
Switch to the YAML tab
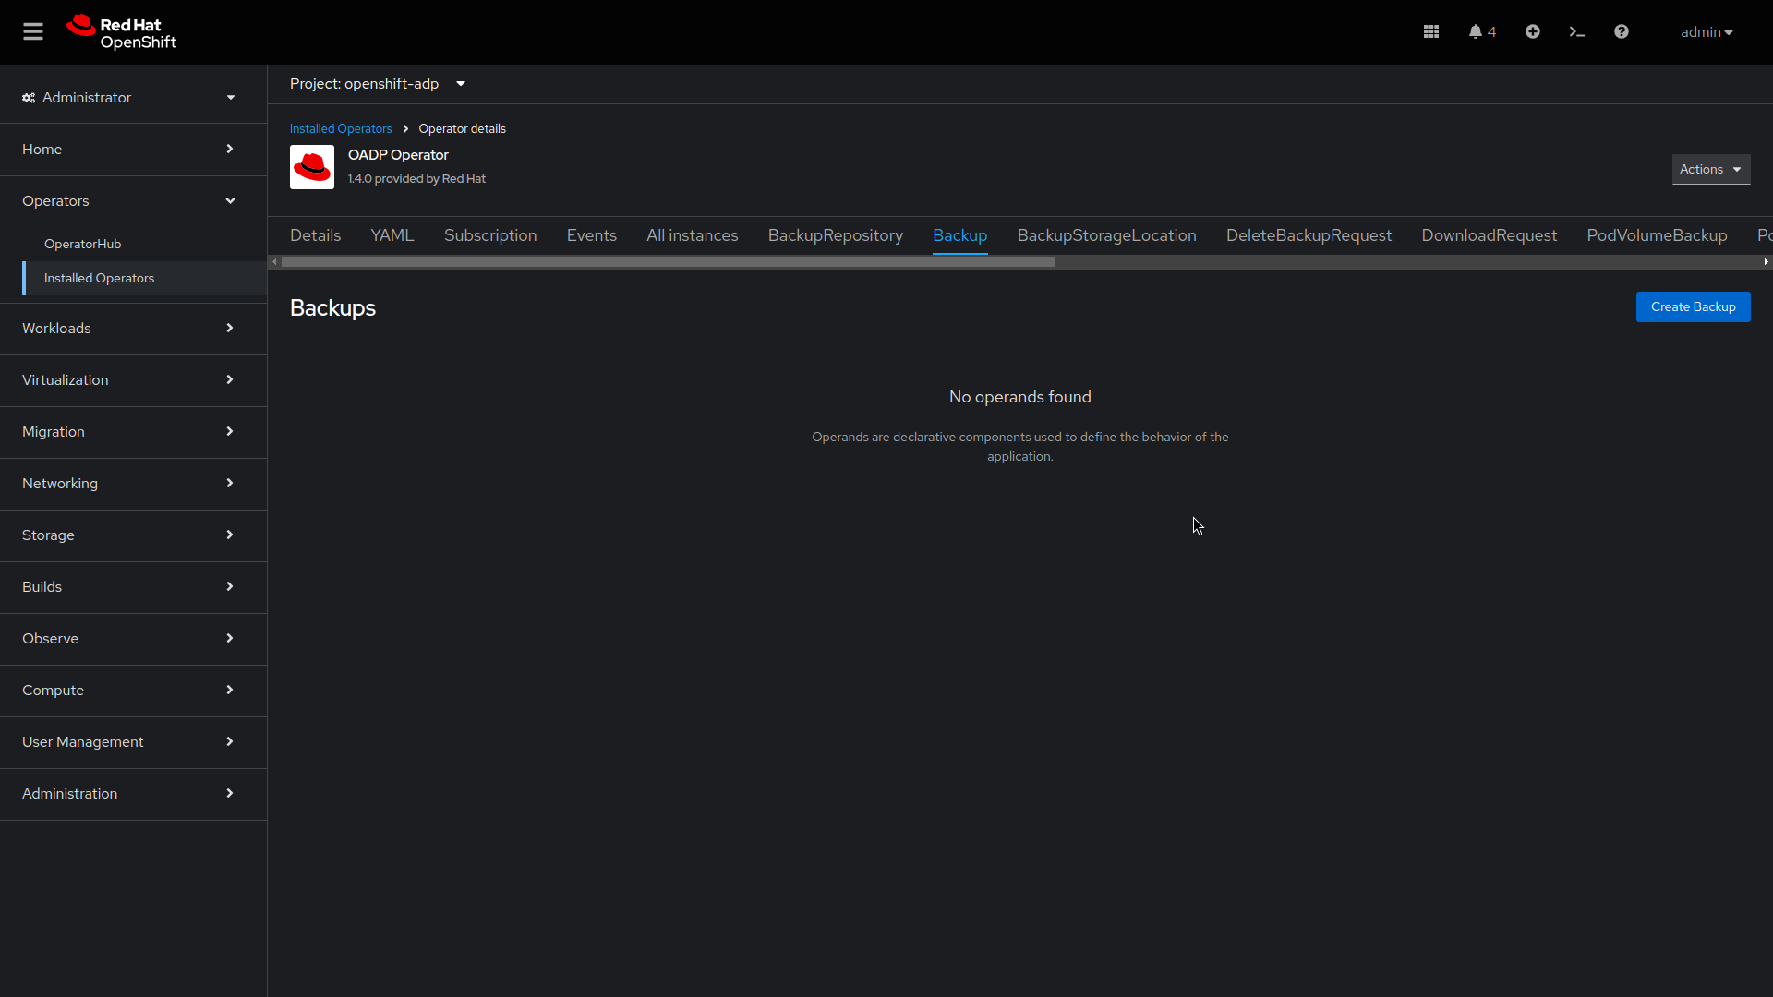392,235
